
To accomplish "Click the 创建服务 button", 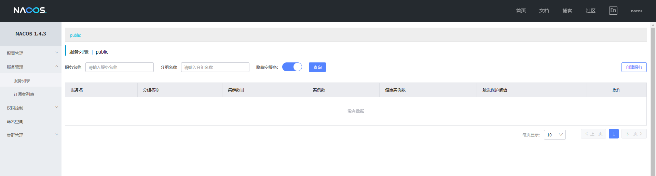I will click(x=634, y=67).
